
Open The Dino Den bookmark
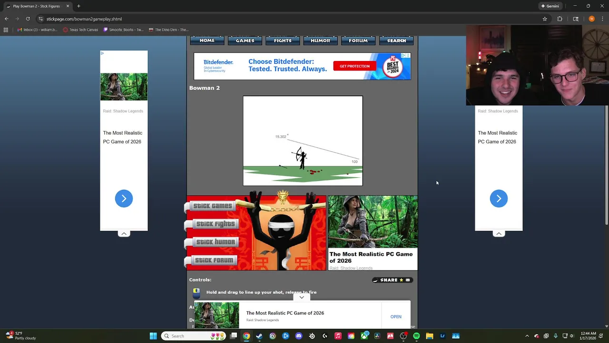(x=168, y=30)
